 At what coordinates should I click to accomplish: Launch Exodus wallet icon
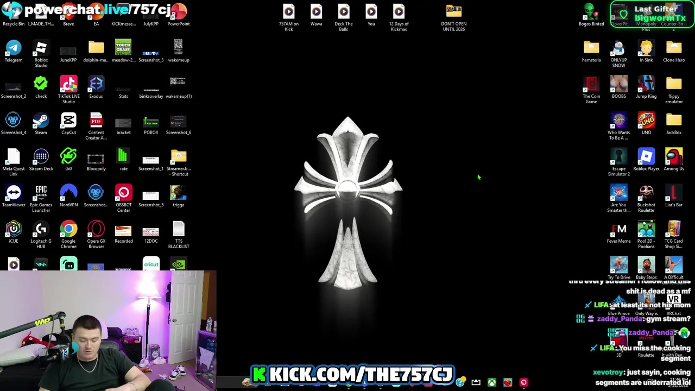coord(96,87)
